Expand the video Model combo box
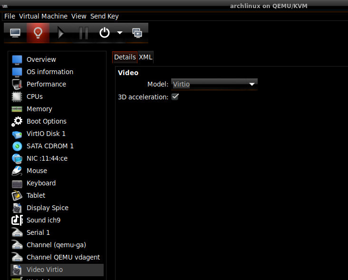The width and height of the screenshot is (348, 280). point(214,84)
